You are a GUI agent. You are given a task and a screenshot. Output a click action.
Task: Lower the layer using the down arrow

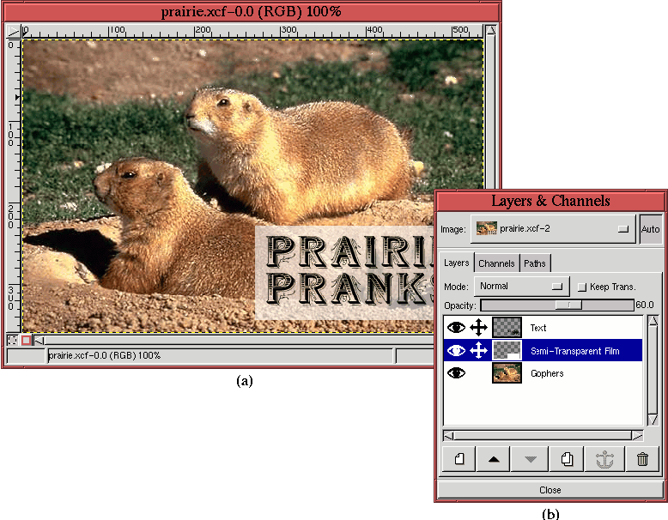click(530, 459)
